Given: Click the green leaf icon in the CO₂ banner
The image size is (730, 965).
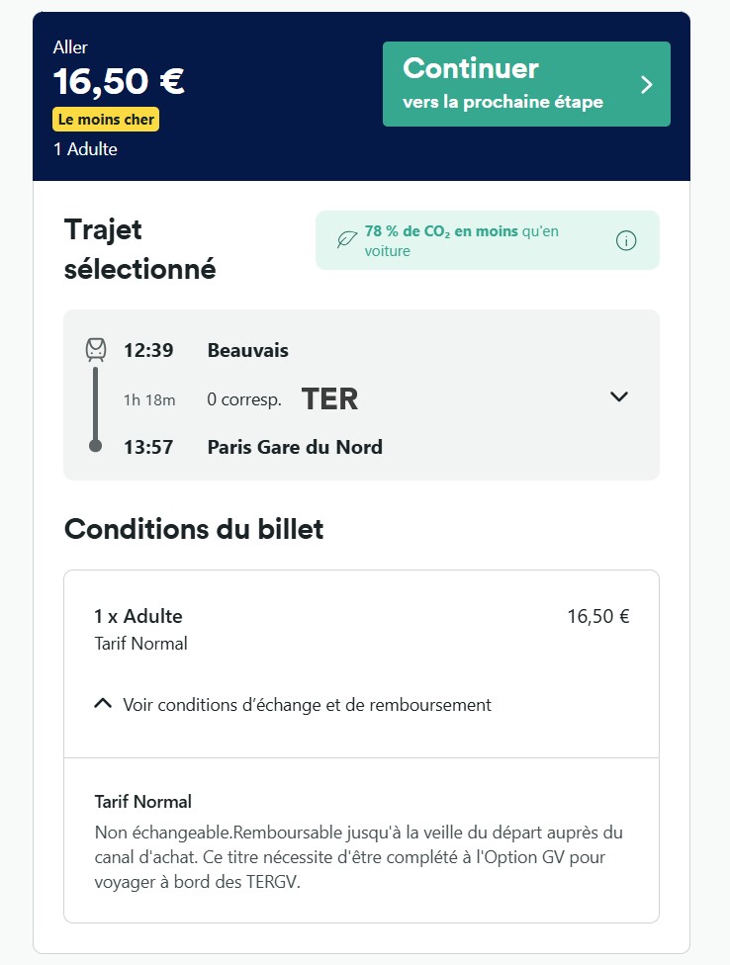Looking at the screenshot, I should click(x=344, y=239).
